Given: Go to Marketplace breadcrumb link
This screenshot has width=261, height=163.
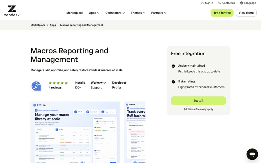Looking at the screenshot, I should point(38,25).
